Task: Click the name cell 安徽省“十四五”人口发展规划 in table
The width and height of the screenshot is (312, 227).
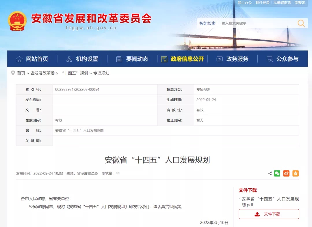Action: (x=80, y=130)
